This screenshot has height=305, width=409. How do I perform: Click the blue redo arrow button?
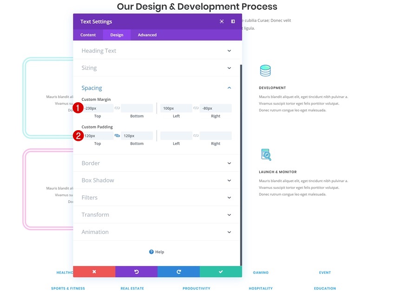tap(178, 272)
